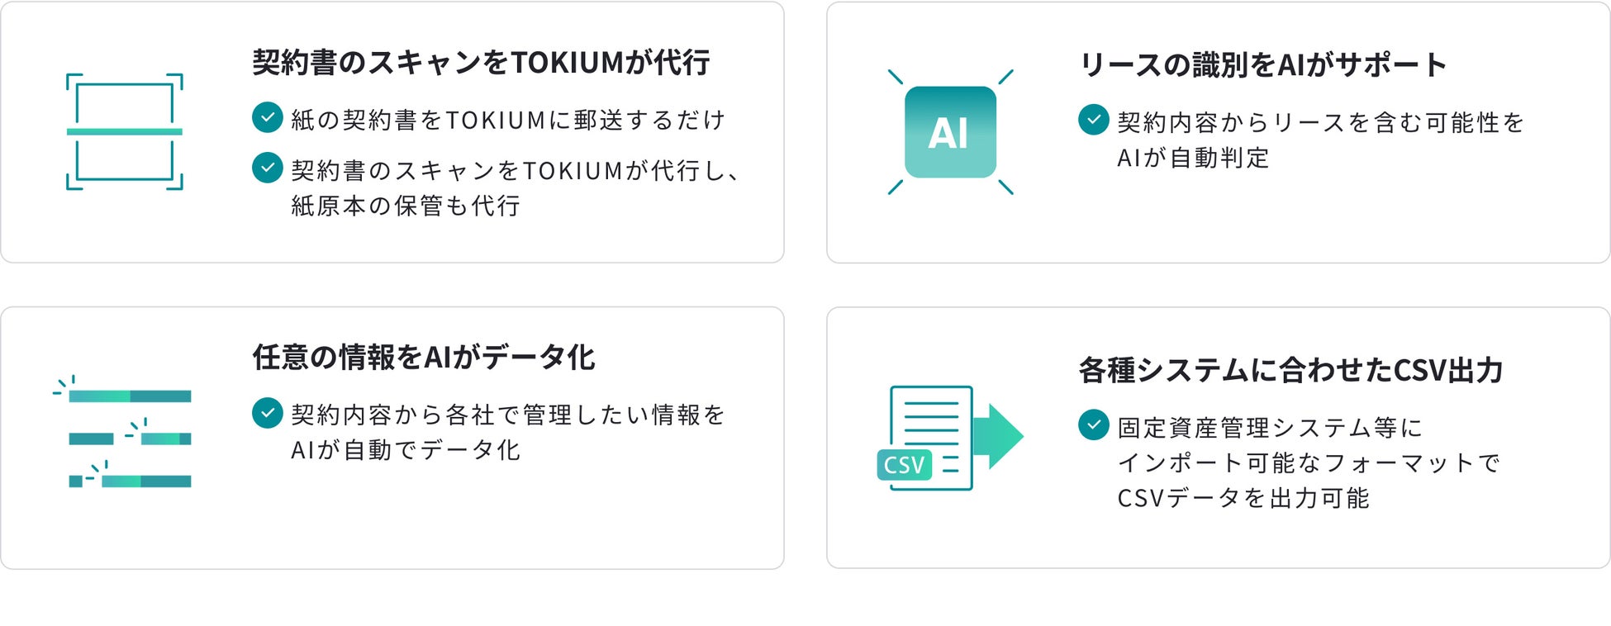Click checkmark beside 固定資産管理システム等に

pos(1094,425)
